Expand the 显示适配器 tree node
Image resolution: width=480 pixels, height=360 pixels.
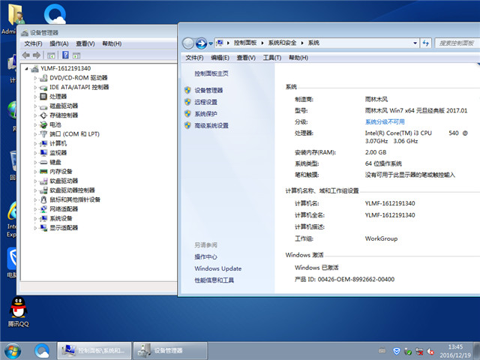click(35, 228)
